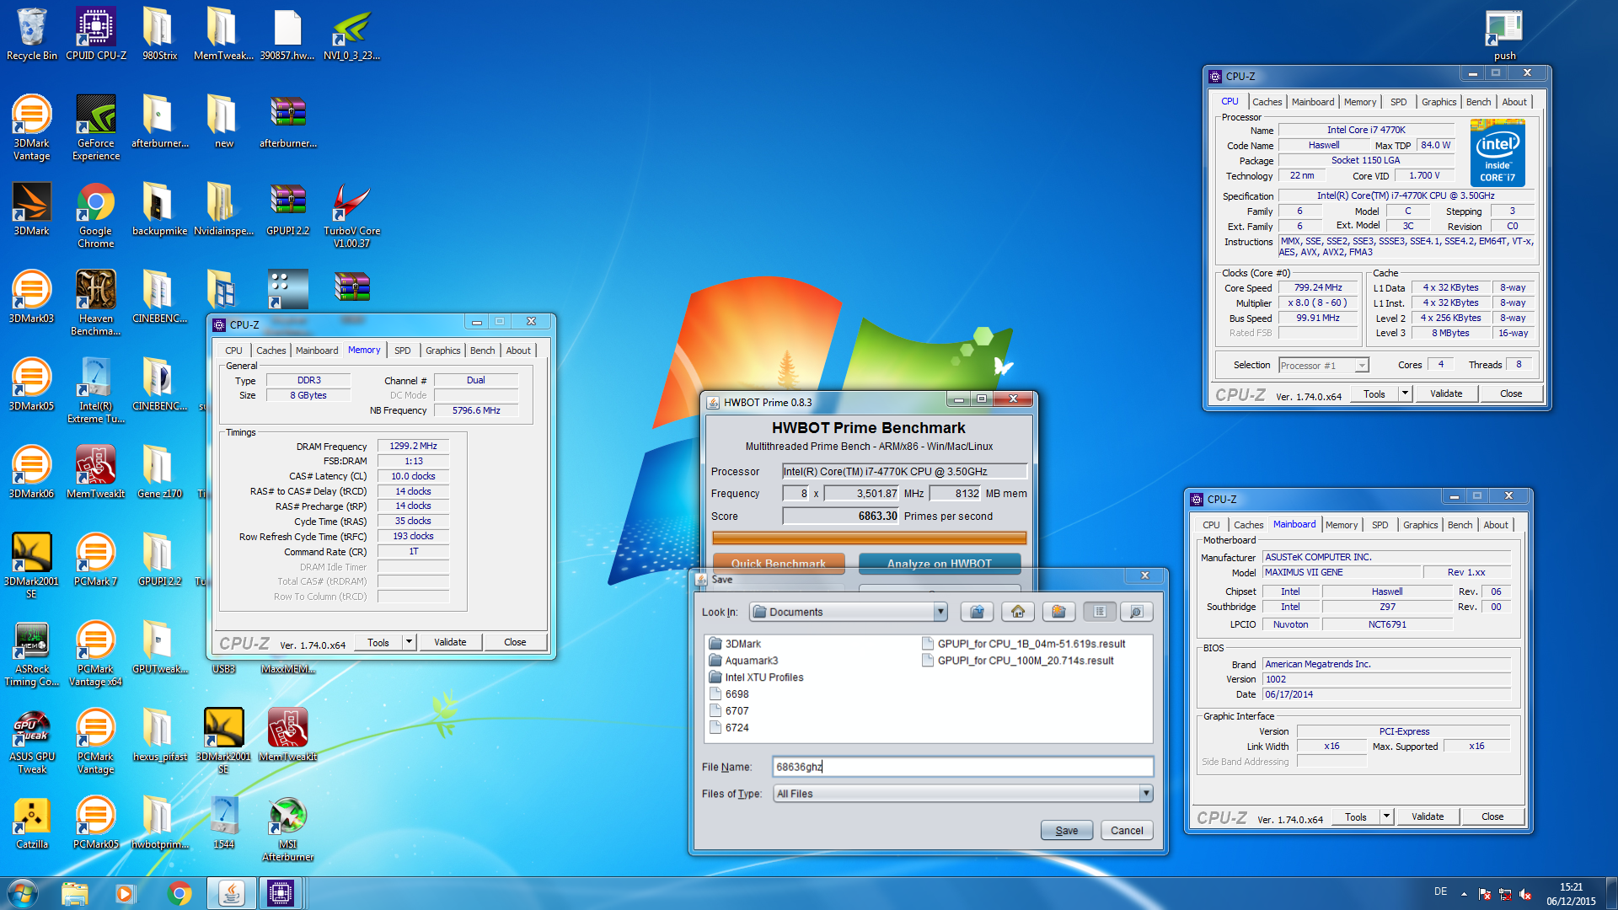The width and height of the screenshot is (1618, 910).
Task: Open Bench tab in CPU-Z Memory window
Action: pos(482,351)
